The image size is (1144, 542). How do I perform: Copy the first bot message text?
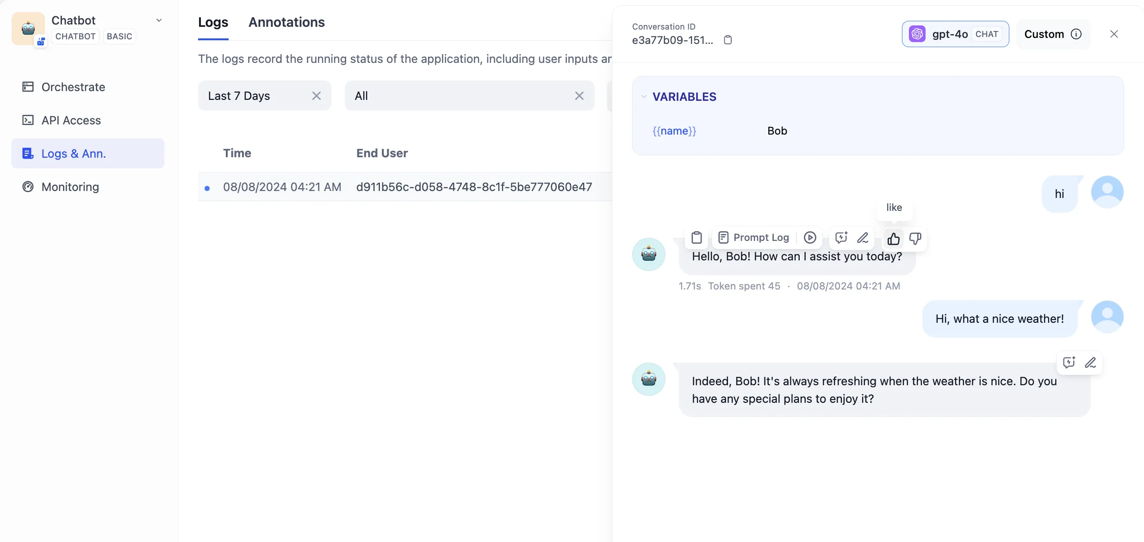696,238
